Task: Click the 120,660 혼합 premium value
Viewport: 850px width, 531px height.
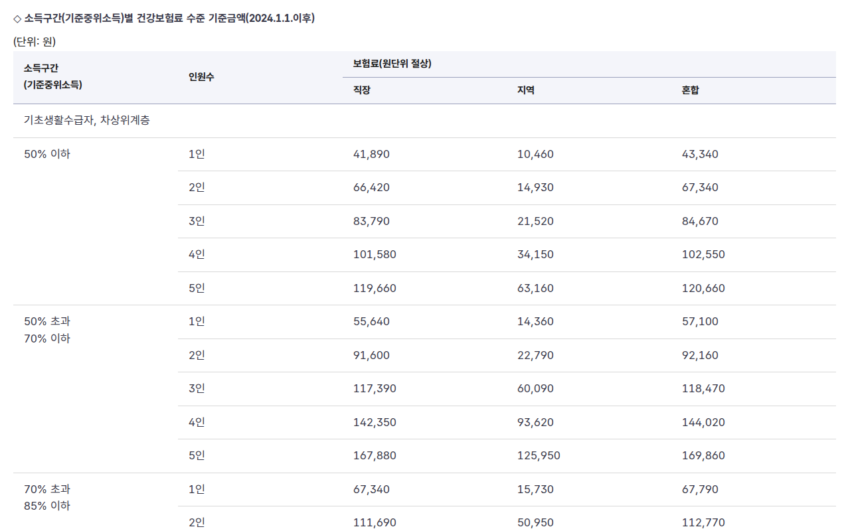Action: [x=703, y=288]
